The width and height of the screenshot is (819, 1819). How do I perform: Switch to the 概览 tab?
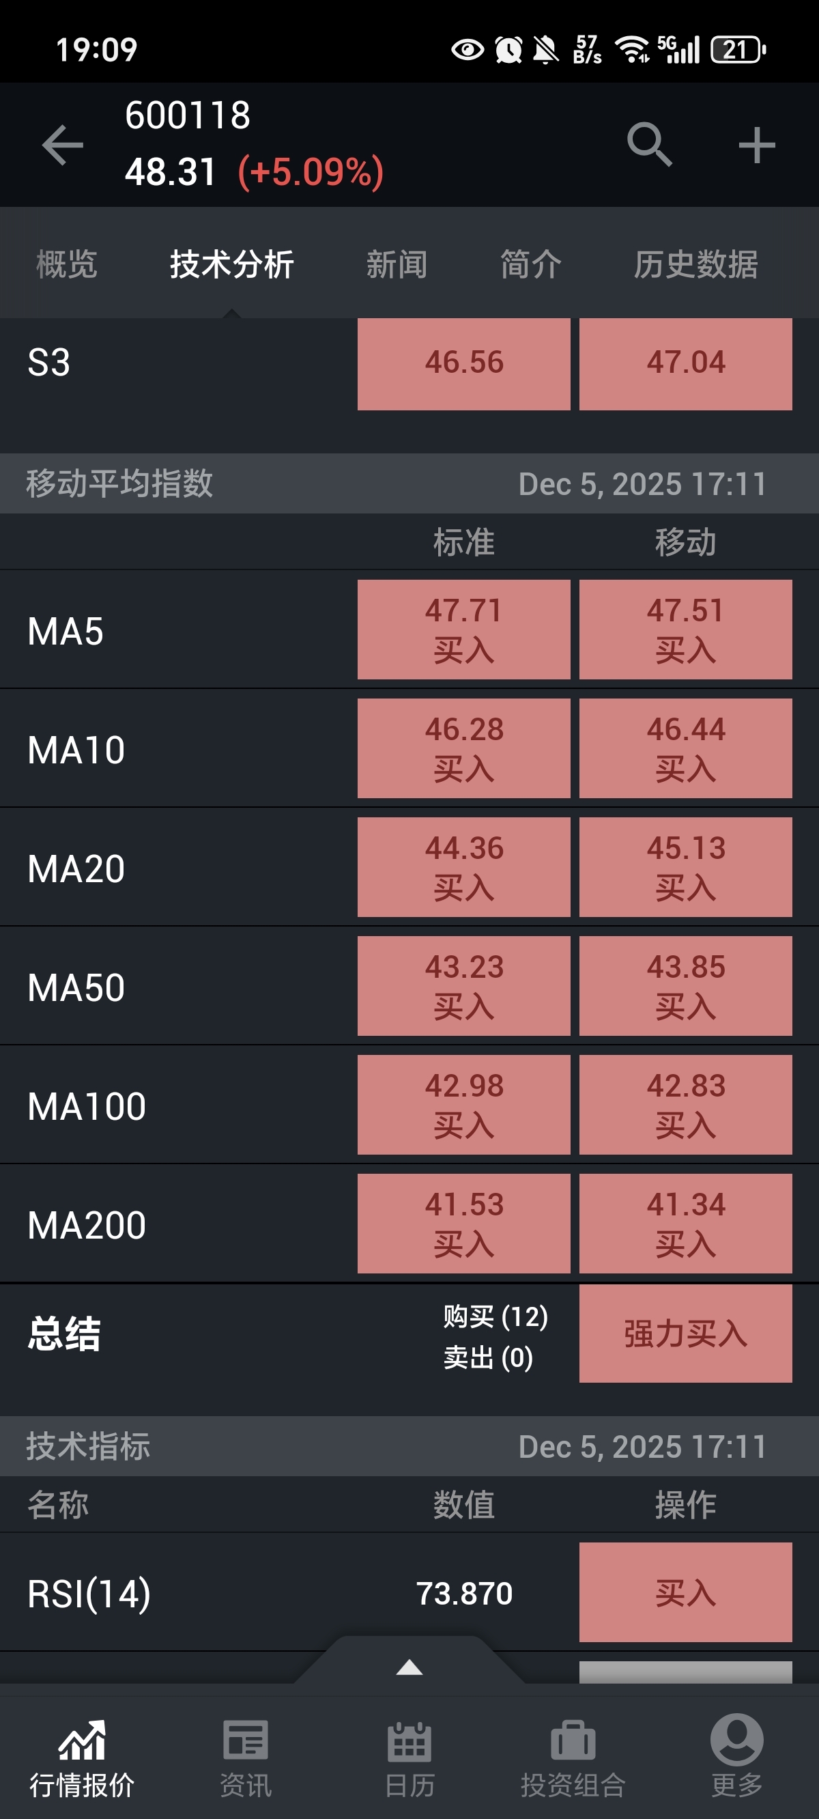pos(66,265)
